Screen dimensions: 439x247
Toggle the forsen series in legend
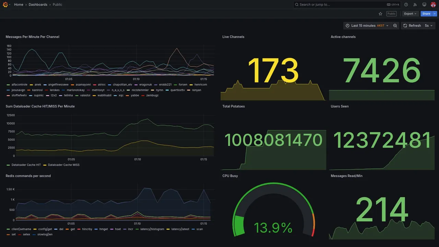point(180,85)
